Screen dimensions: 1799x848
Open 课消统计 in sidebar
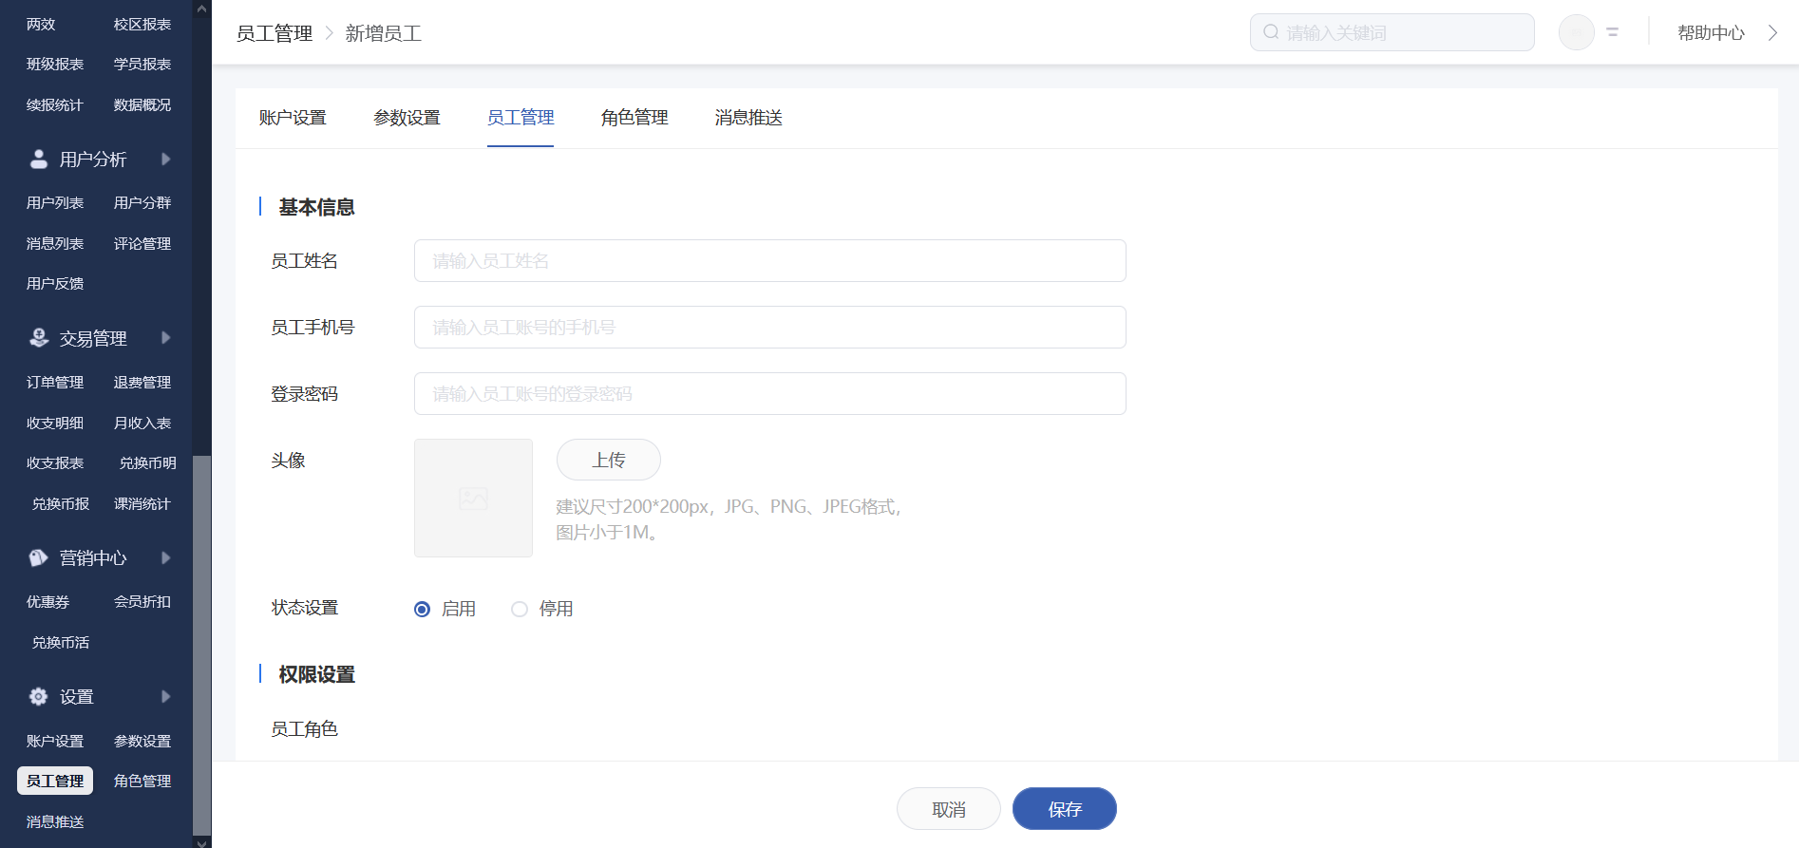142,503
